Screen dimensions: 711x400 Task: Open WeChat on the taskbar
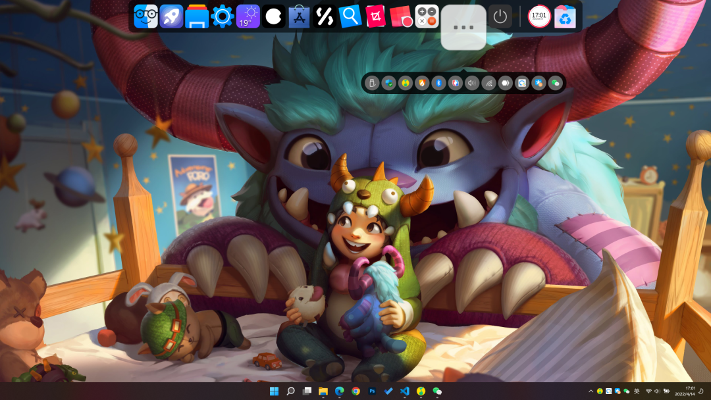coord(437,391)
